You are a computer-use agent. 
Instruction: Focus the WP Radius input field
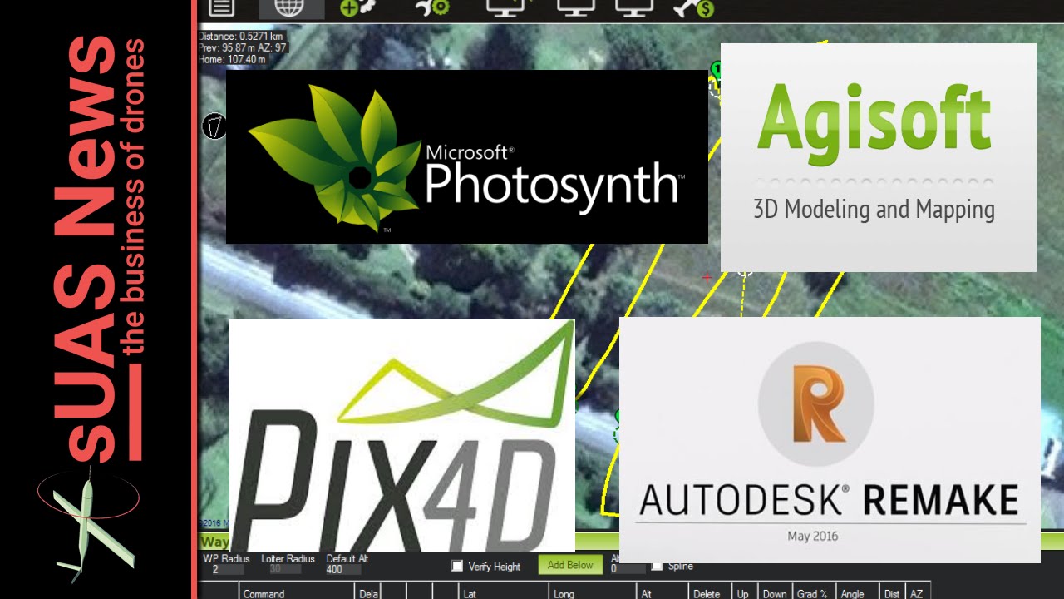227,570
